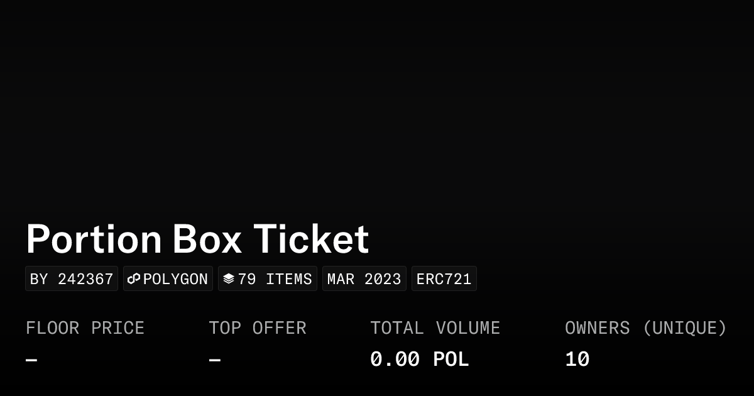Screen dimensions: 754x396
Task: Click the empty black banner area
Action: (377, 107)
